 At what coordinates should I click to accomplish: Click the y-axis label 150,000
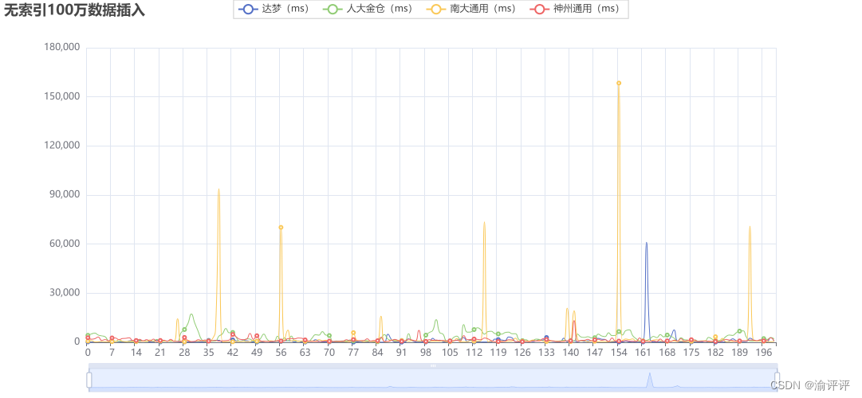(x=61, y=96)
